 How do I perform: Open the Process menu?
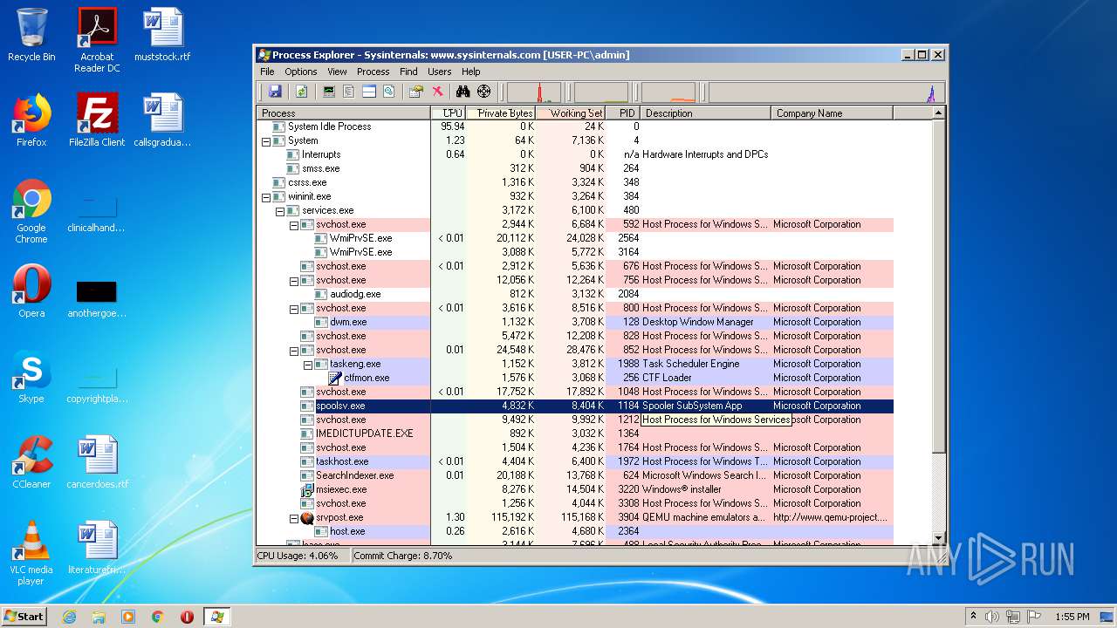point(373,72)
